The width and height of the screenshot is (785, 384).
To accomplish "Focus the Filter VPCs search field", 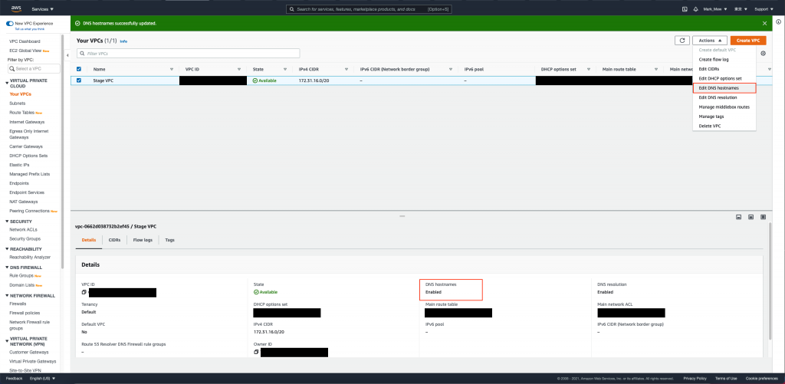I will (189, 53).
